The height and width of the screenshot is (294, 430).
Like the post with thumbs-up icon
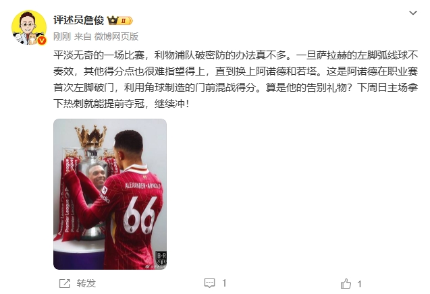(346, 284)
